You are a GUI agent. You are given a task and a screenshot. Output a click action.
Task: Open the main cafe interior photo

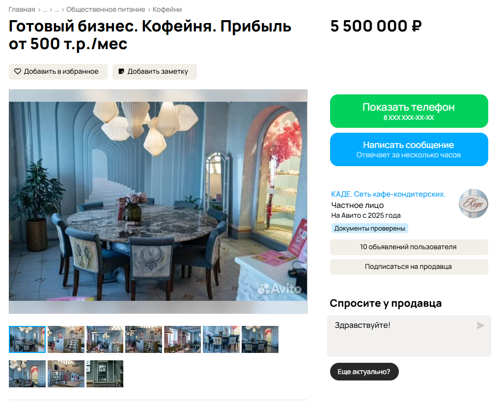(158, 201)
